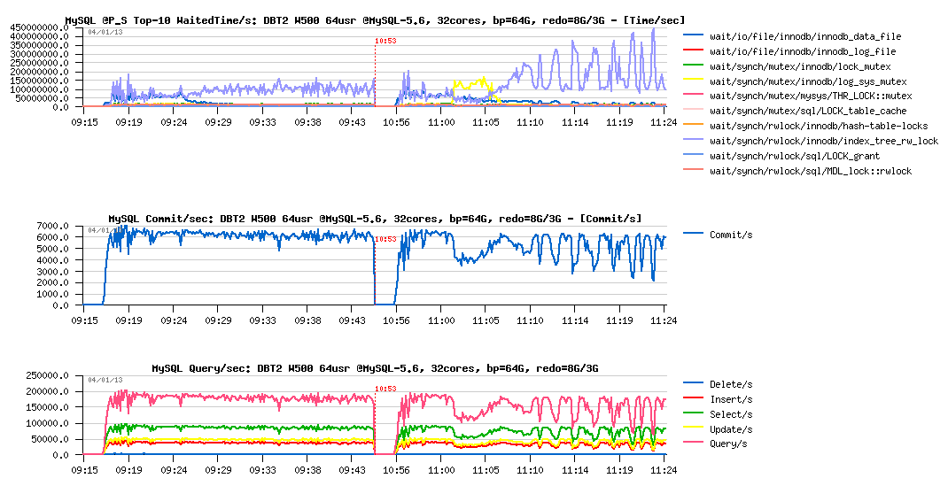Click the Query/s legend label

click(x=728, y=444)
